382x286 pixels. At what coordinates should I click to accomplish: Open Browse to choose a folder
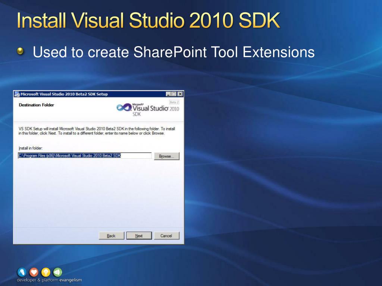(167, 156)
